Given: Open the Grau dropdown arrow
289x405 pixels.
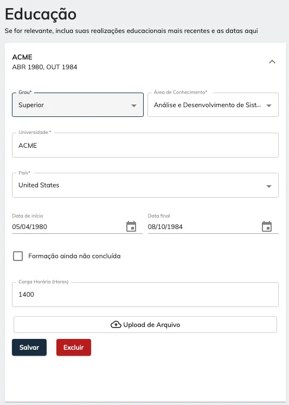Looking at the screenshot, I should tap(134, 106).
